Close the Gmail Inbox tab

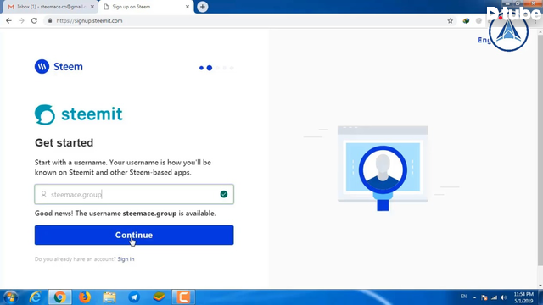tap(92, 7)
